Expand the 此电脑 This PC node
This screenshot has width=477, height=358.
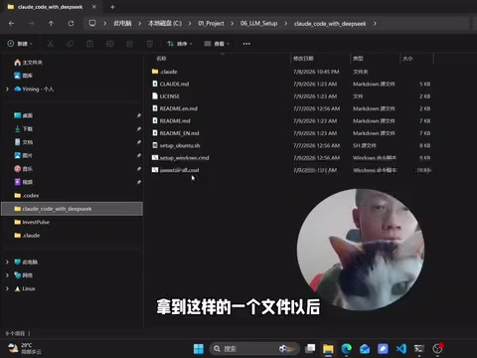tap(7, 262)
